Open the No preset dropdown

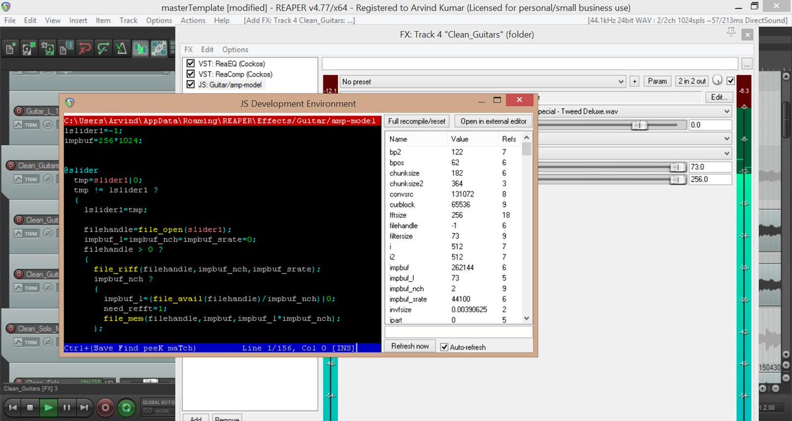(482, 82)
